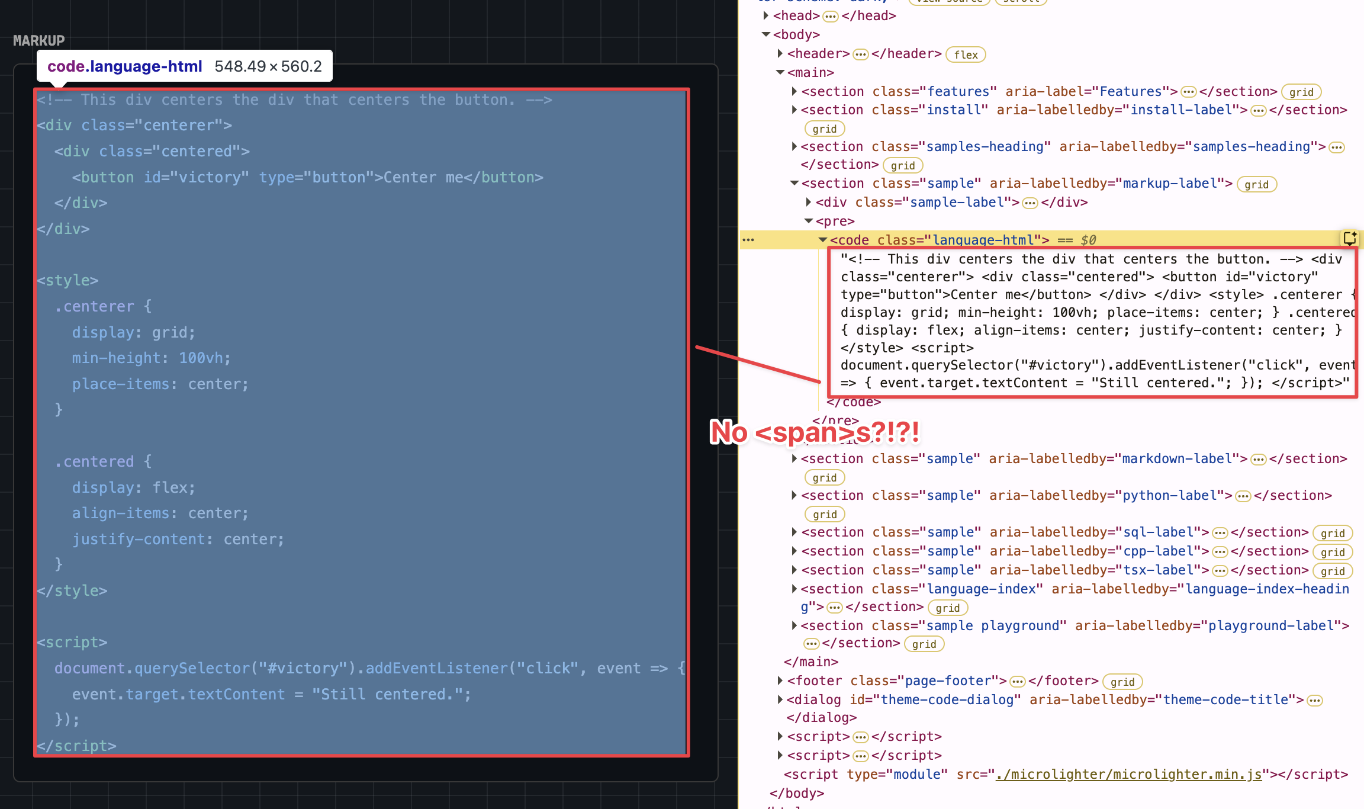This screenshot has width=1364, height=809.
Task: Collapse the markup-label sample section
Action: click(794, 183)
